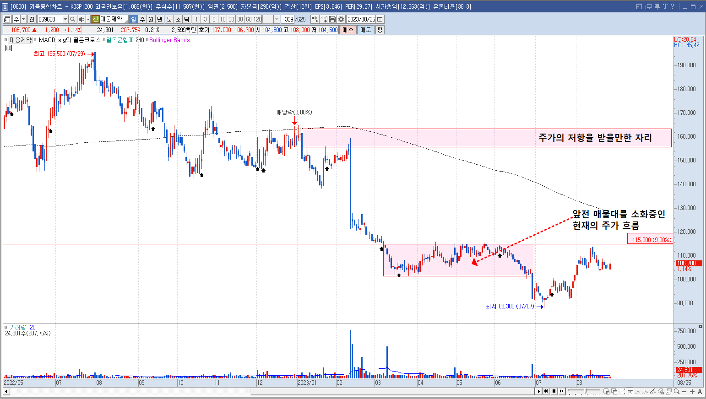This screenshot has width=706, height=399.
Task: Click the candle add indicator icon
Action: coord(315,19)
